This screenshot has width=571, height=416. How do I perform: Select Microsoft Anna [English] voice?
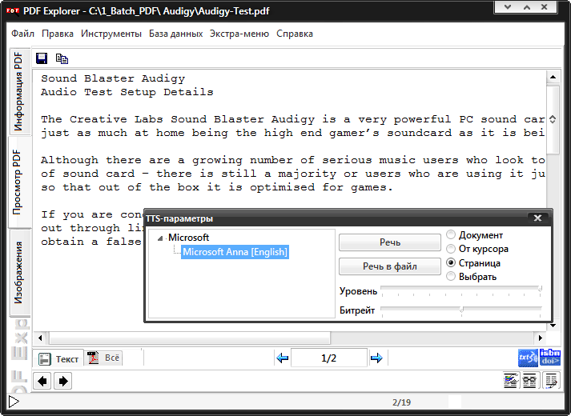(x=235, y=252)
